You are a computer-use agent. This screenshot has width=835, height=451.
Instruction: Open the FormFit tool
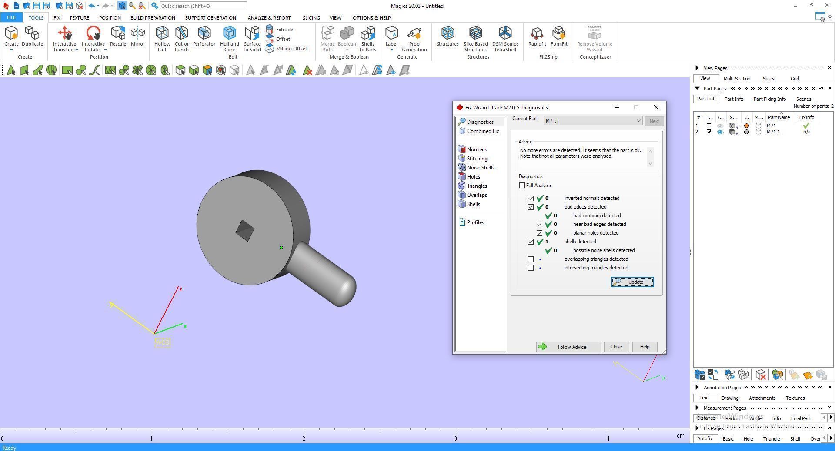pyautogui.click(x=559, y=36)
